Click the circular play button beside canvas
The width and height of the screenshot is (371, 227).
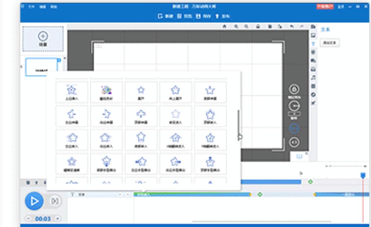point(294,106)
